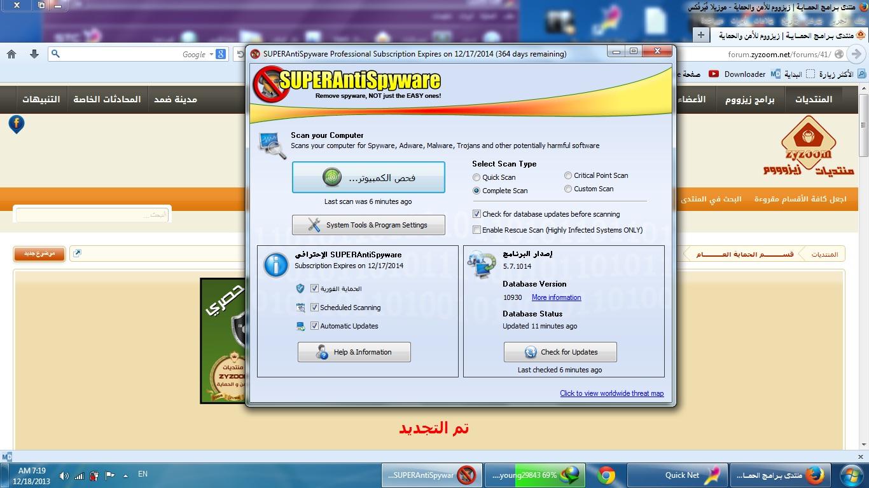Open المنتديات forum menu
Screen dimensions: 869x488
coord(813,99)
